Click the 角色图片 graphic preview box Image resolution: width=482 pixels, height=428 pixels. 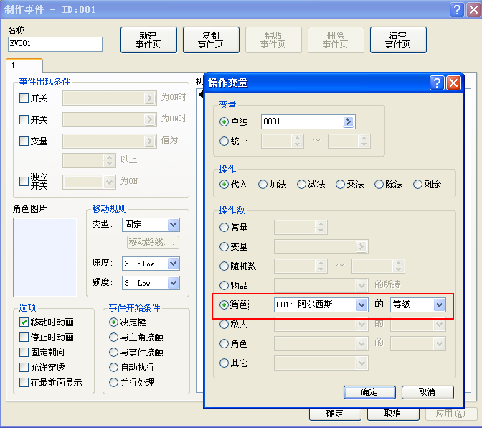[x=45, y=257]
